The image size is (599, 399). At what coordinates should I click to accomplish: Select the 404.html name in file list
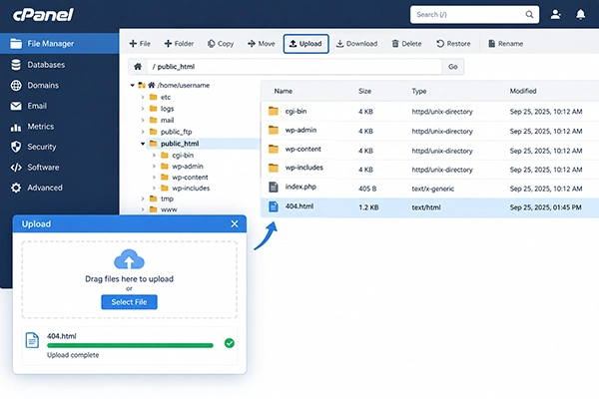click(x=299, y=206)
